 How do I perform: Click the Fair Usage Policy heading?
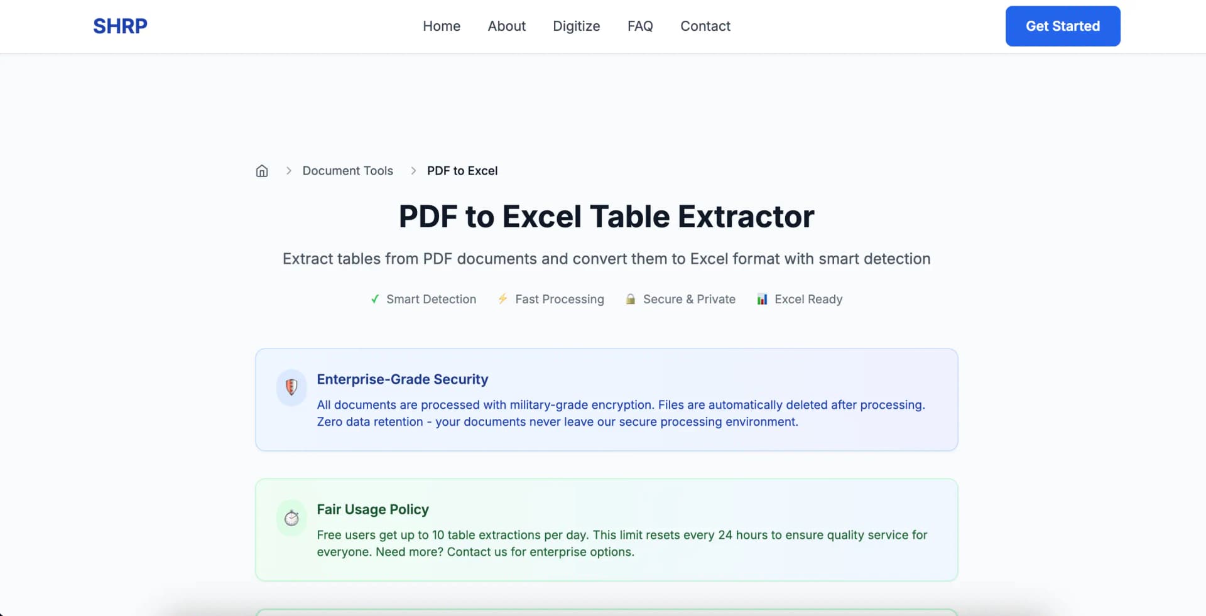pos(372,509)
